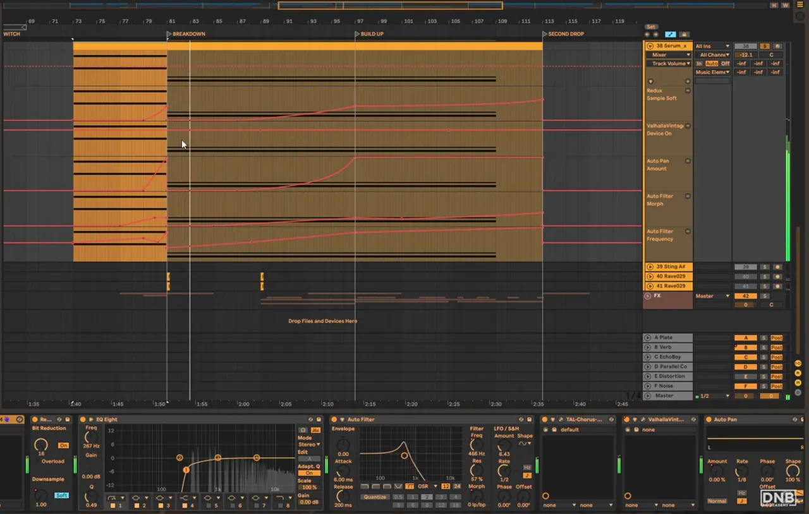The width and height of the screenshot is (809, 514).
Task: Click the Set locator button
Action: click(651, 27)
